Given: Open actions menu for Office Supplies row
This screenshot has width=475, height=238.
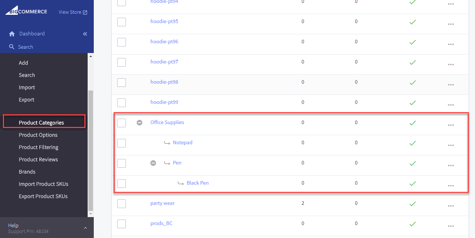Looking at the screenshot, I should coord(450,125).
